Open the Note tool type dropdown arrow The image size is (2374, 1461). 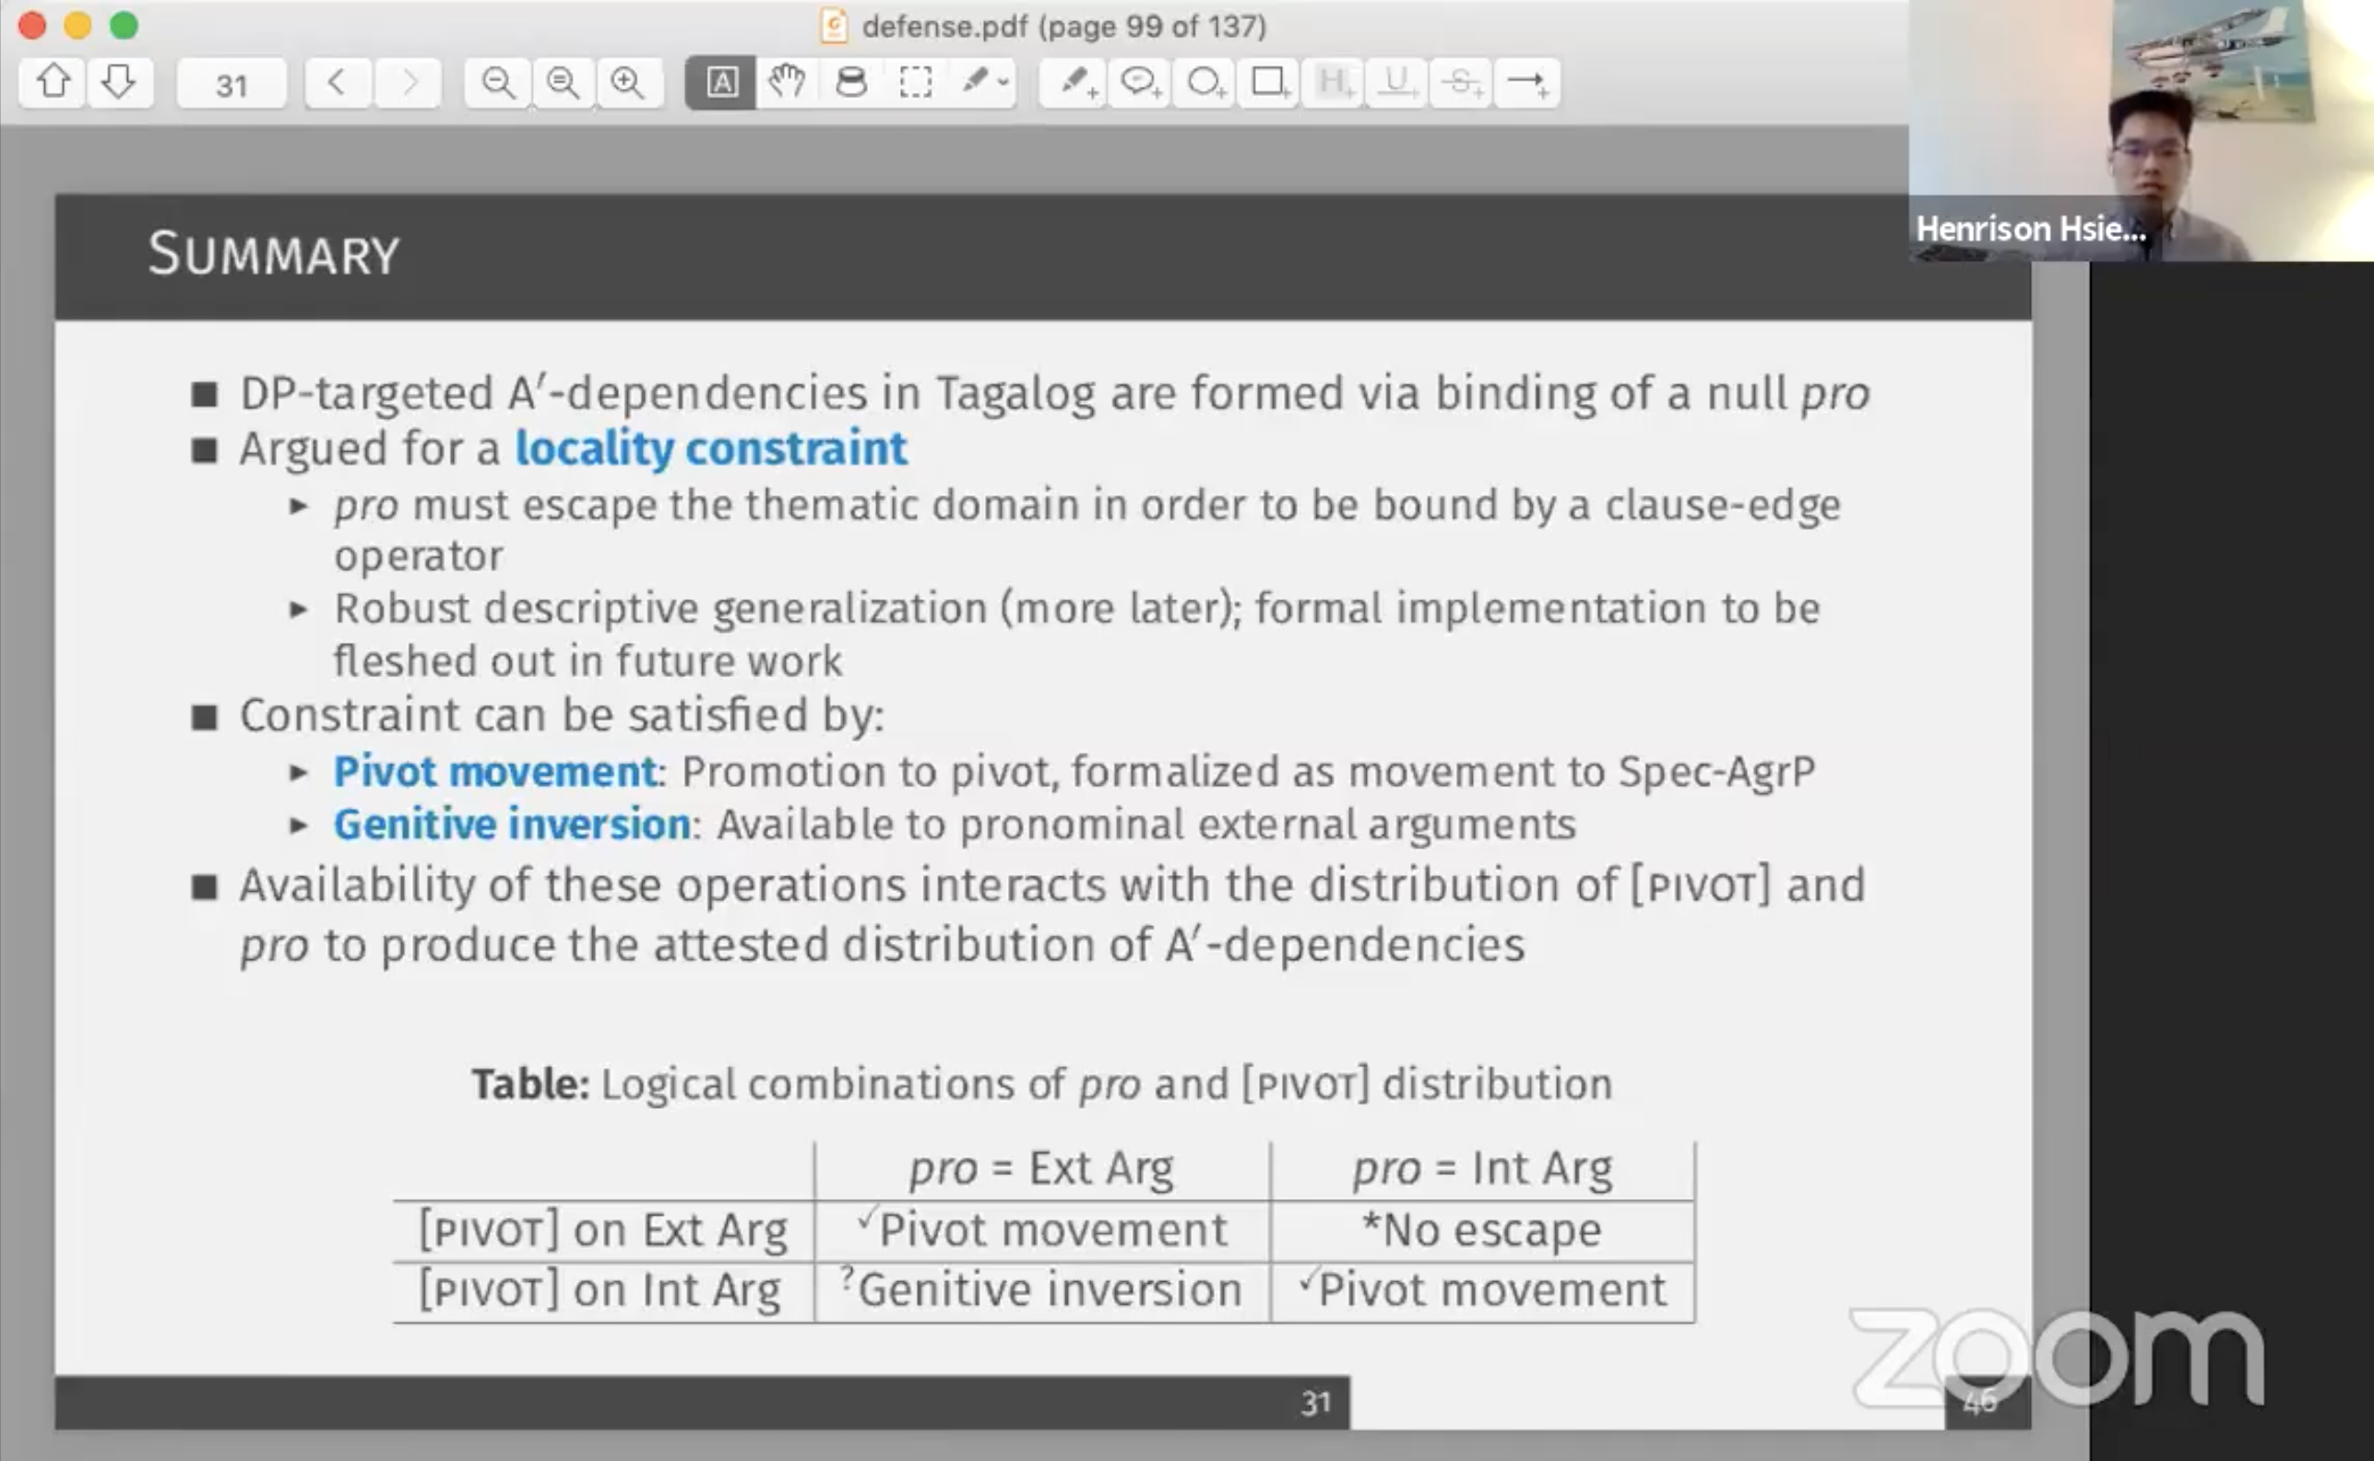click(1003, 83)
